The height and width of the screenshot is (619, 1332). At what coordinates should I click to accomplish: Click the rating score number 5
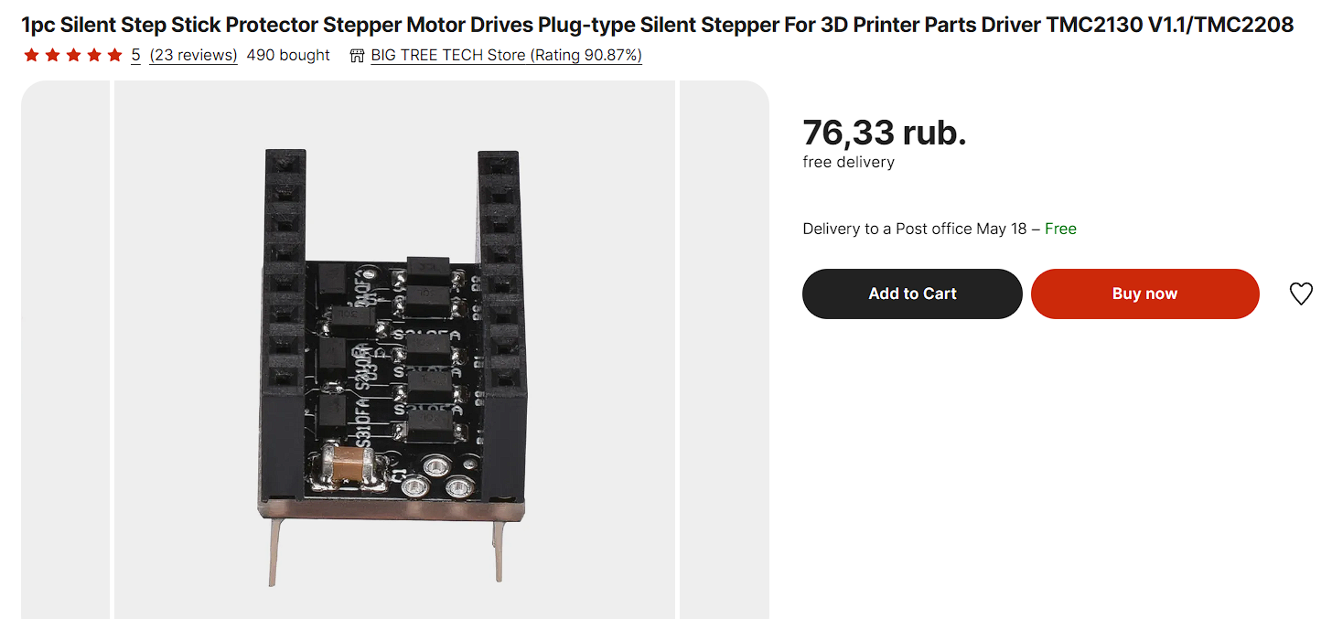tap(135, 56)
